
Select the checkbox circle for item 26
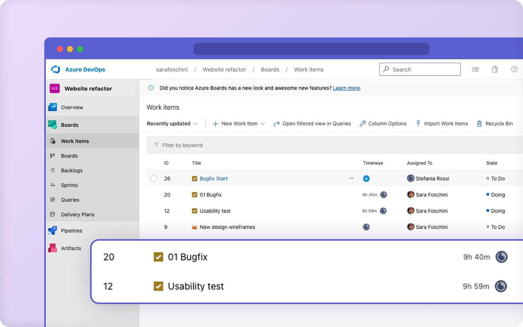154,178
